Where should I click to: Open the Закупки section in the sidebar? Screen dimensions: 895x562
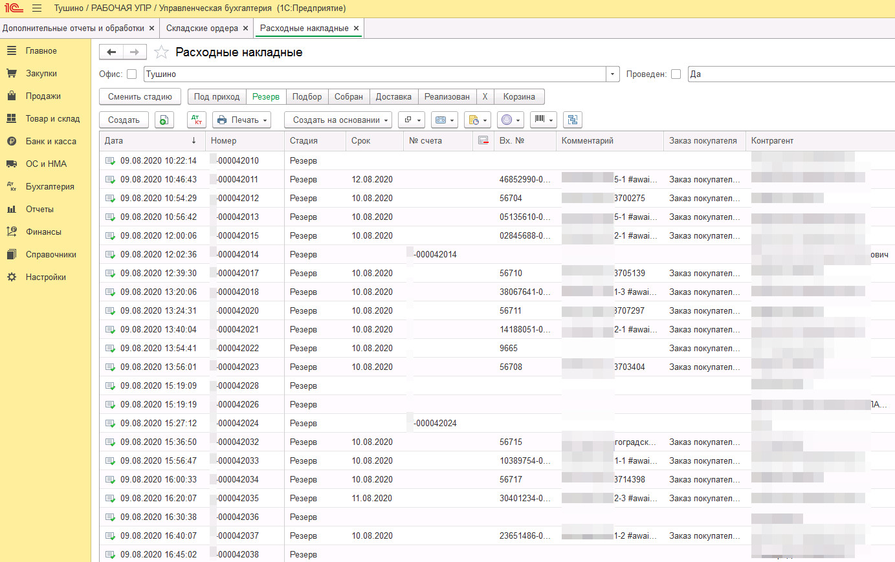point(41,73)
